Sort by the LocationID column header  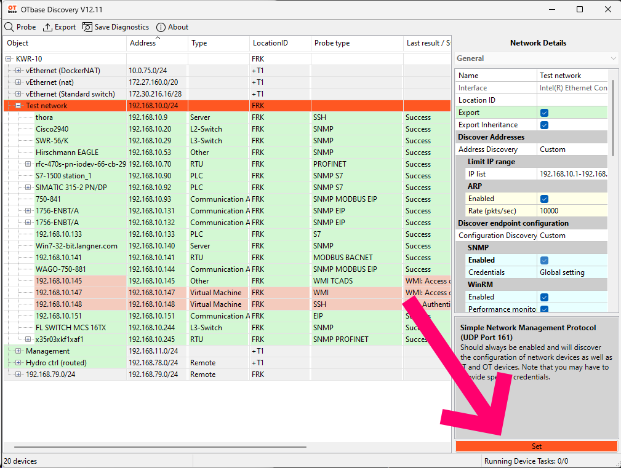281,43
